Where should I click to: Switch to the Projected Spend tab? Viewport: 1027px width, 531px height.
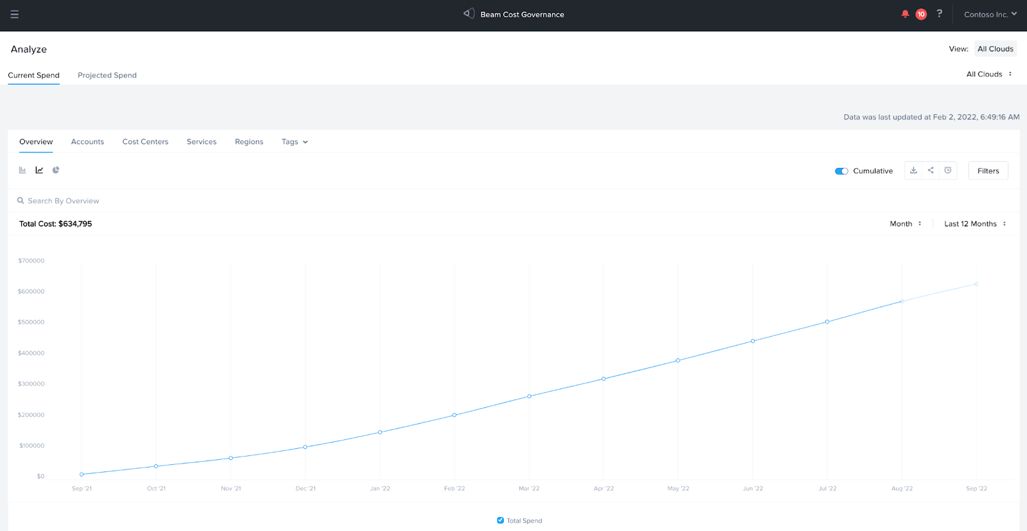[x=107, y=75]
